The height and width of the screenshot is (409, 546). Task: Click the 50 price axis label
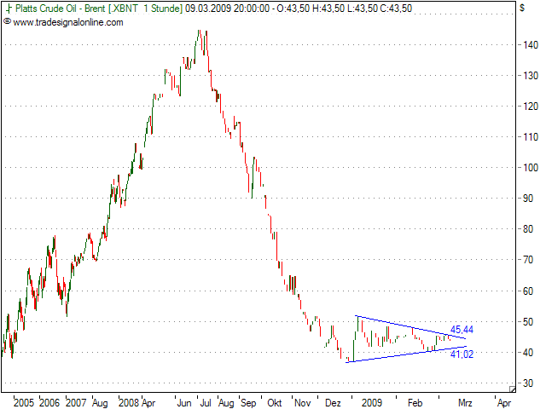tap(528, 322)
